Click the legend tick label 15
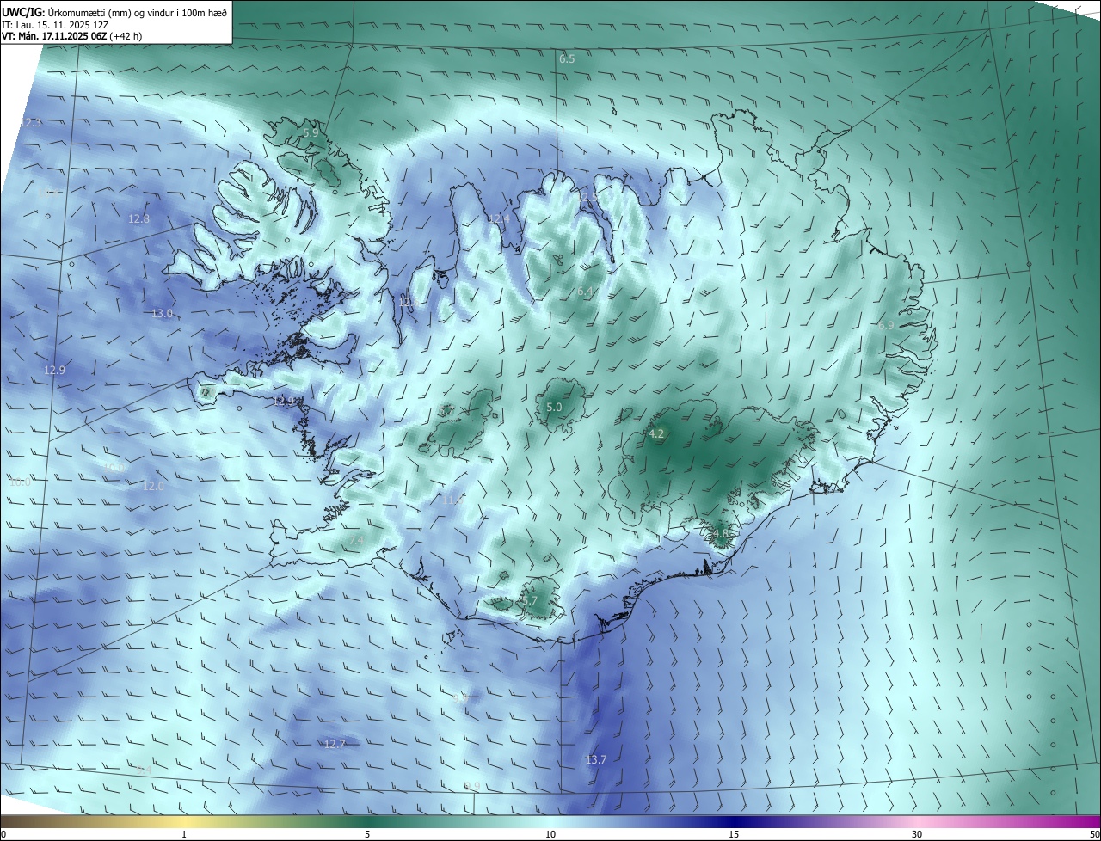 click(734, 834)
